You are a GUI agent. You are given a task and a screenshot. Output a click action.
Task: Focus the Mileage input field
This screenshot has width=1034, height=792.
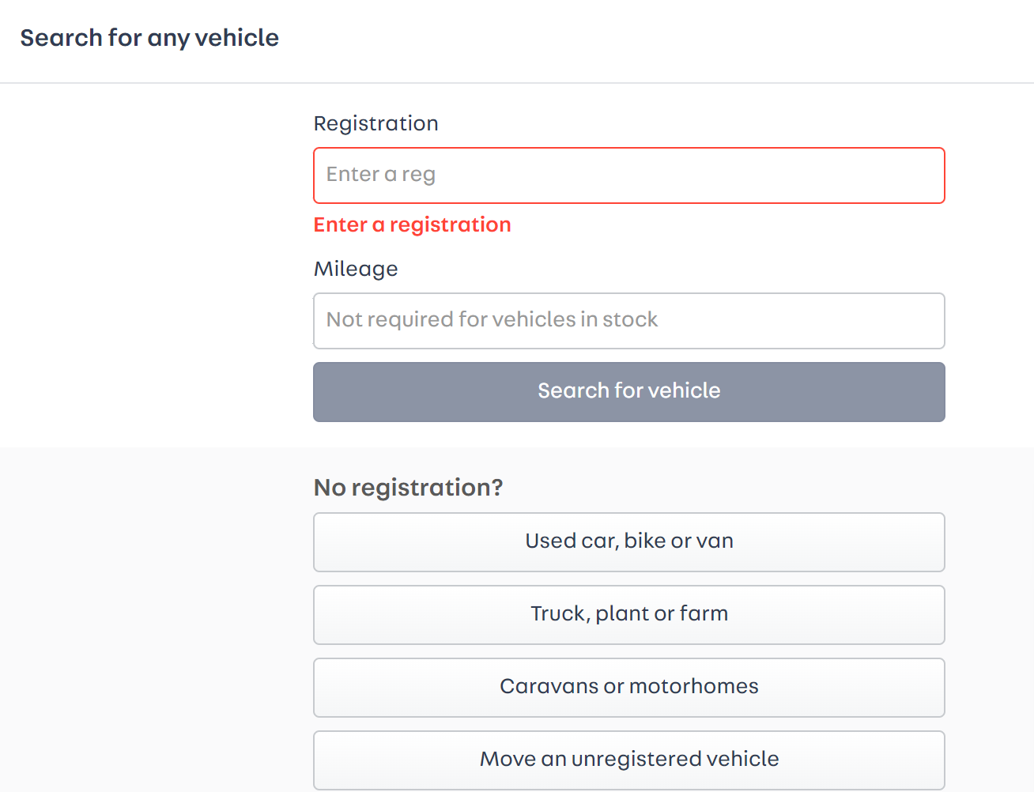click(x=628, y=321)
